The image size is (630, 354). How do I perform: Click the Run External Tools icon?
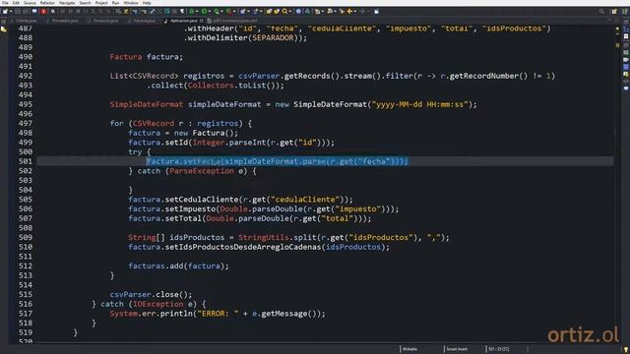click(x=229, y=11)
